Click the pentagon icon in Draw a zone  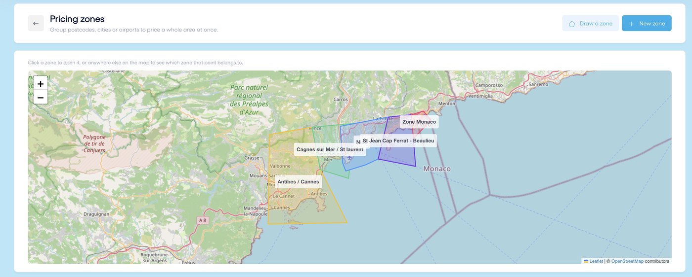(x=572, y=24)
